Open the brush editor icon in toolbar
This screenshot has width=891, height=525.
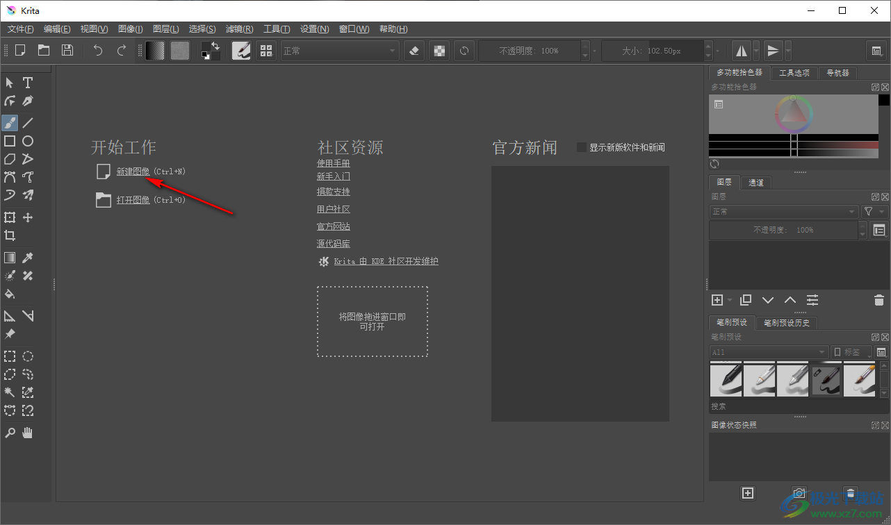241,50
